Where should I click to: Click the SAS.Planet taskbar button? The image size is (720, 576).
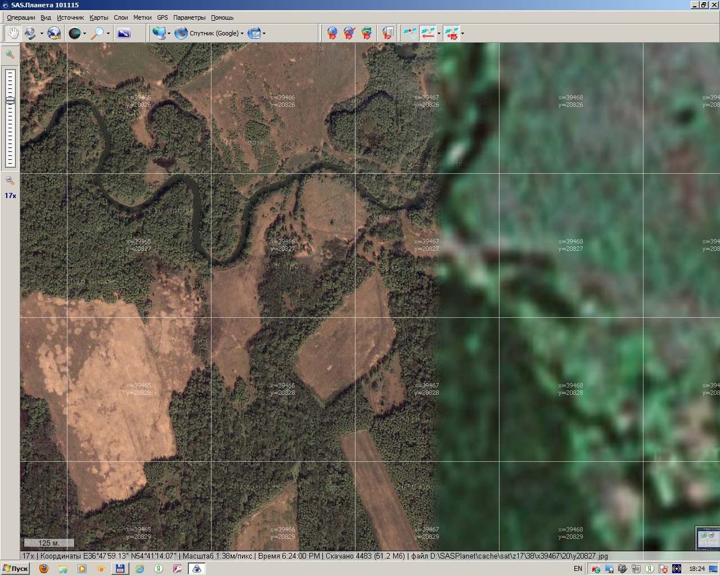pos(197,569)
